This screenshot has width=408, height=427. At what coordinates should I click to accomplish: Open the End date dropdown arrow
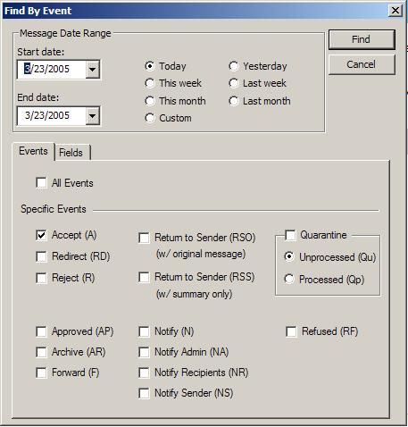click(93, 115)
